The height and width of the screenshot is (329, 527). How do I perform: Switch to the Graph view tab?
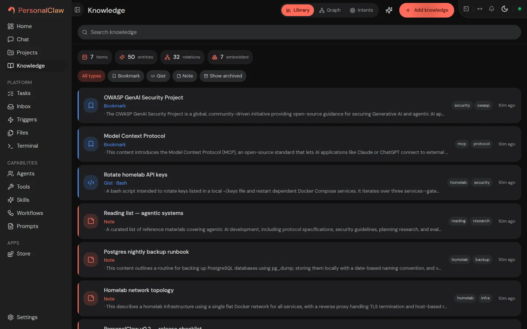tap(330, 10)
